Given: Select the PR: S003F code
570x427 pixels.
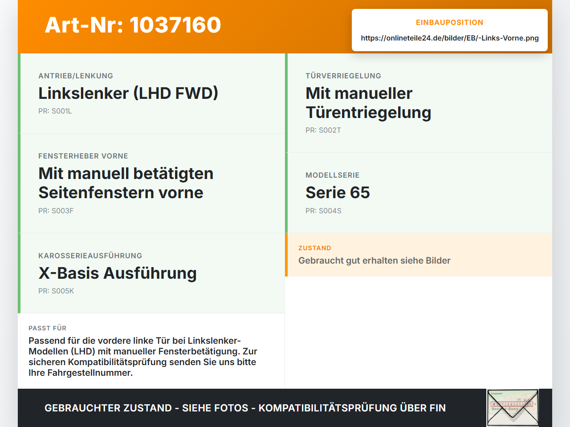Looking at the screenshot, I should click(56, 211).
